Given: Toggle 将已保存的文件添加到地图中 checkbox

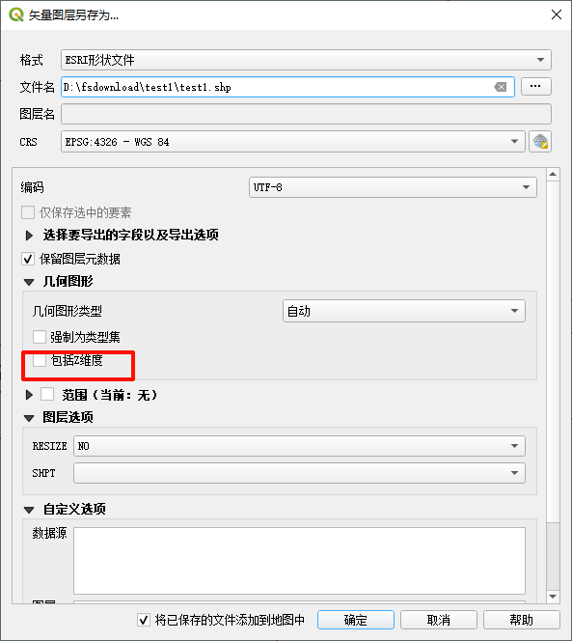Looking at the screenshot, I should point(144,620).
